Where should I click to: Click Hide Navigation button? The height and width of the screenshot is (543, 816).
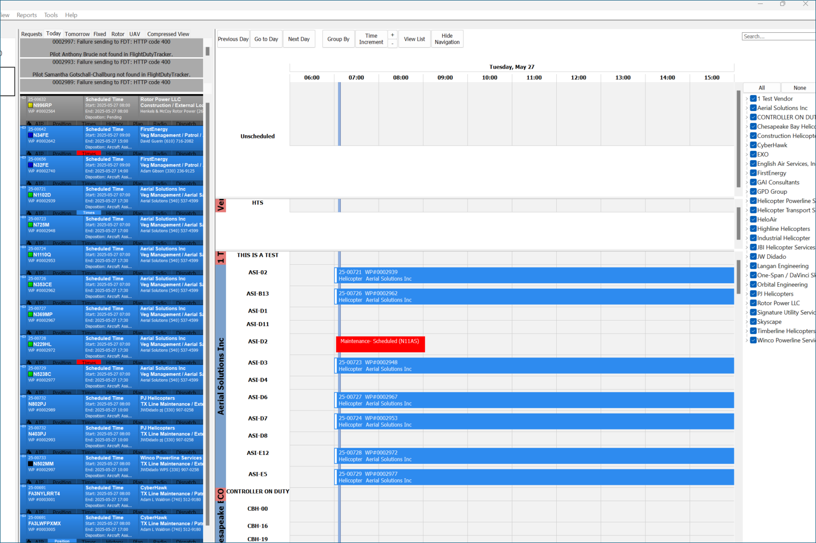447,39
